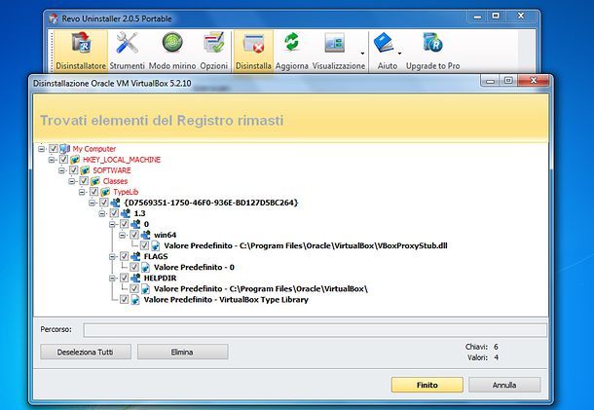Select {D7569351-1750-46F0-936E-BD127D5BC264} key label
Image resolution: width=594 pixels, height=410 pixels.
(x=211, y=203)
